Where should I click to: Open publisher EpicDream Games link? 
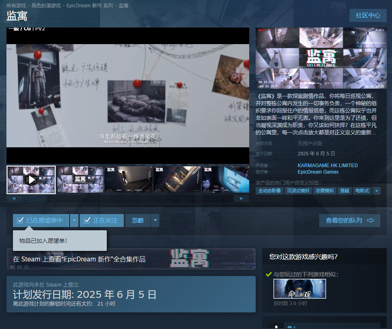318,172
